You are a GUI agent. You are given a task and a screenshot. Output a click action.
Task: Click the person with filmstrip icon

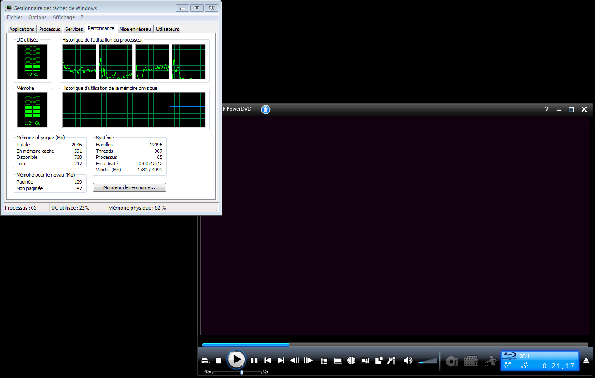coord(490,361)
